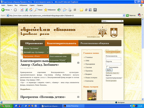Select the Образование navigation tab
The width and height of the screenshot is (144, 108).
pos(34,43)
